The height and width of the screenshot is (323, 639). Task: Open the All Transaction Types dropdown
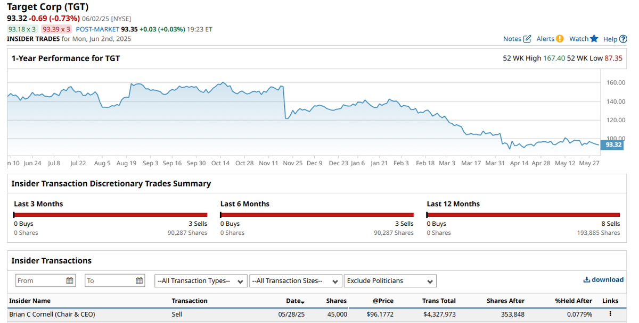(x=201, y=280)
